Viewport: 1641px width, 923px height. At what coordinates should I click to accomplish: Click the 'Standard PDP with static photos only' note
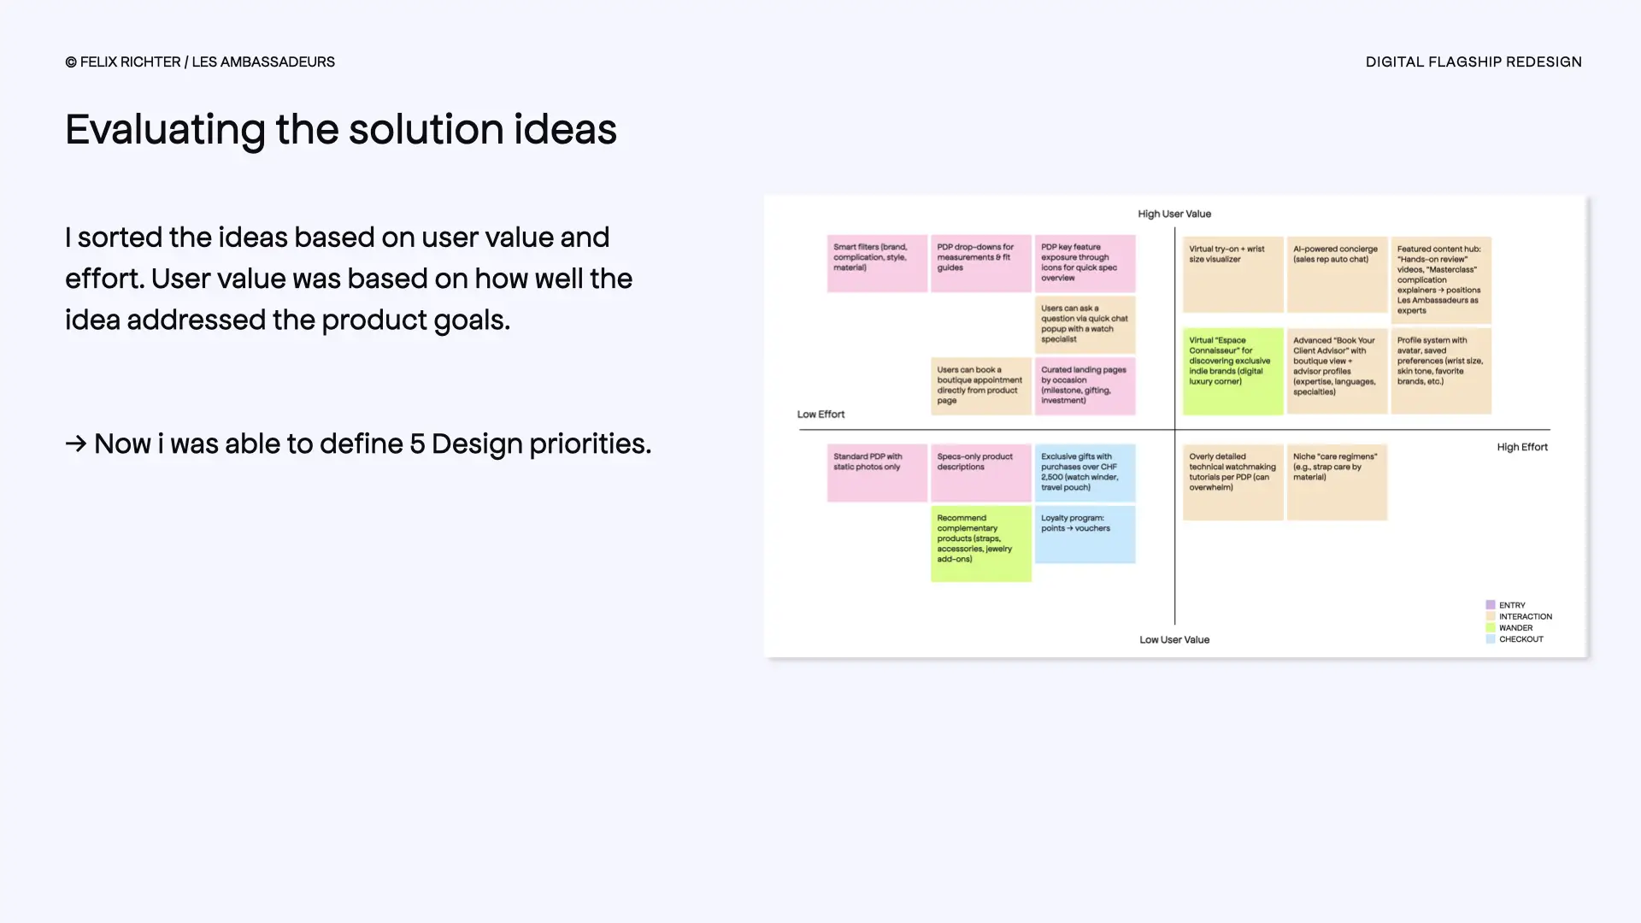pos(877,472)
